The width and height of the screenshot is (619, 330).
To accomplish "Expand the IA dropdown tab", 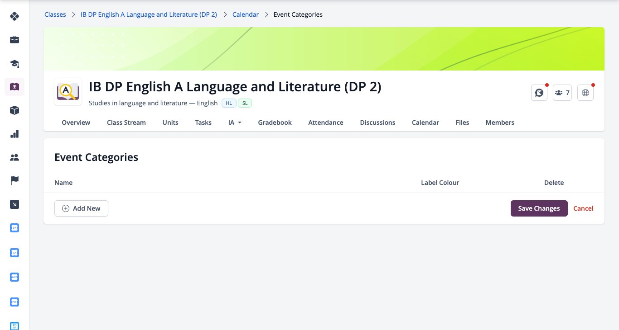I will point(235,123).
